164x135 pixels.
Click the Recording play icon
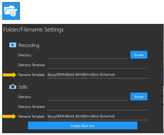click(x=13, y=45)
